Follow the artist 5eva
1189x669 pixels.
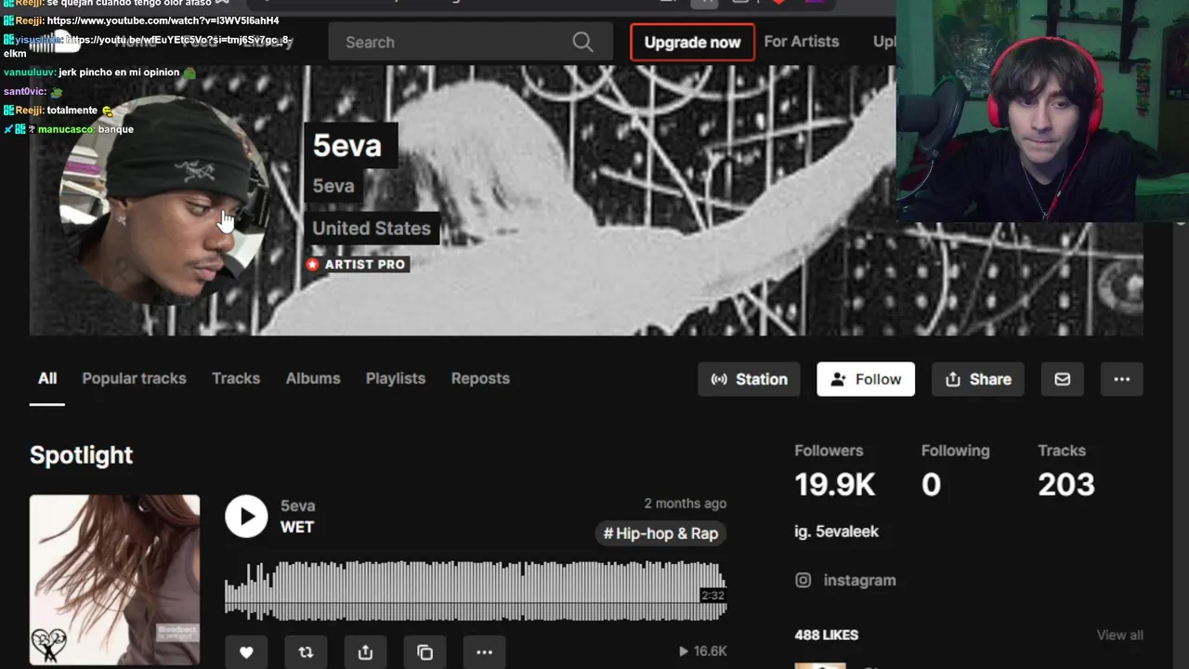coord(866,379)
